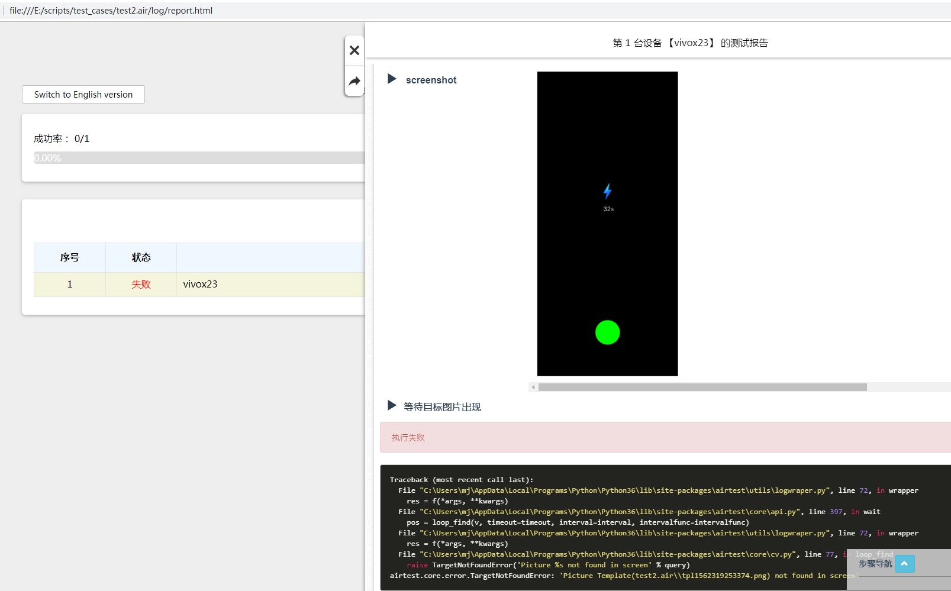The width and height of the screenshot is (951, 591).
Task: Click the green touch-point circle on screenshot
Action: click(x=607, y=332)
